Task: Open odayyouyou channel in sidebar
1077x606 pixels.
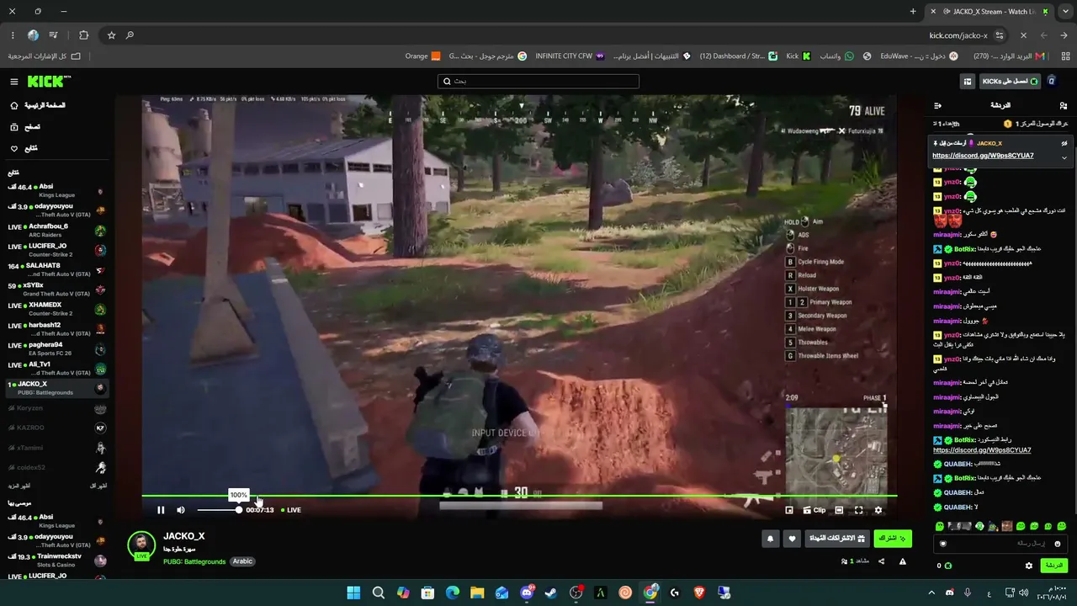Action: point(56,210)
